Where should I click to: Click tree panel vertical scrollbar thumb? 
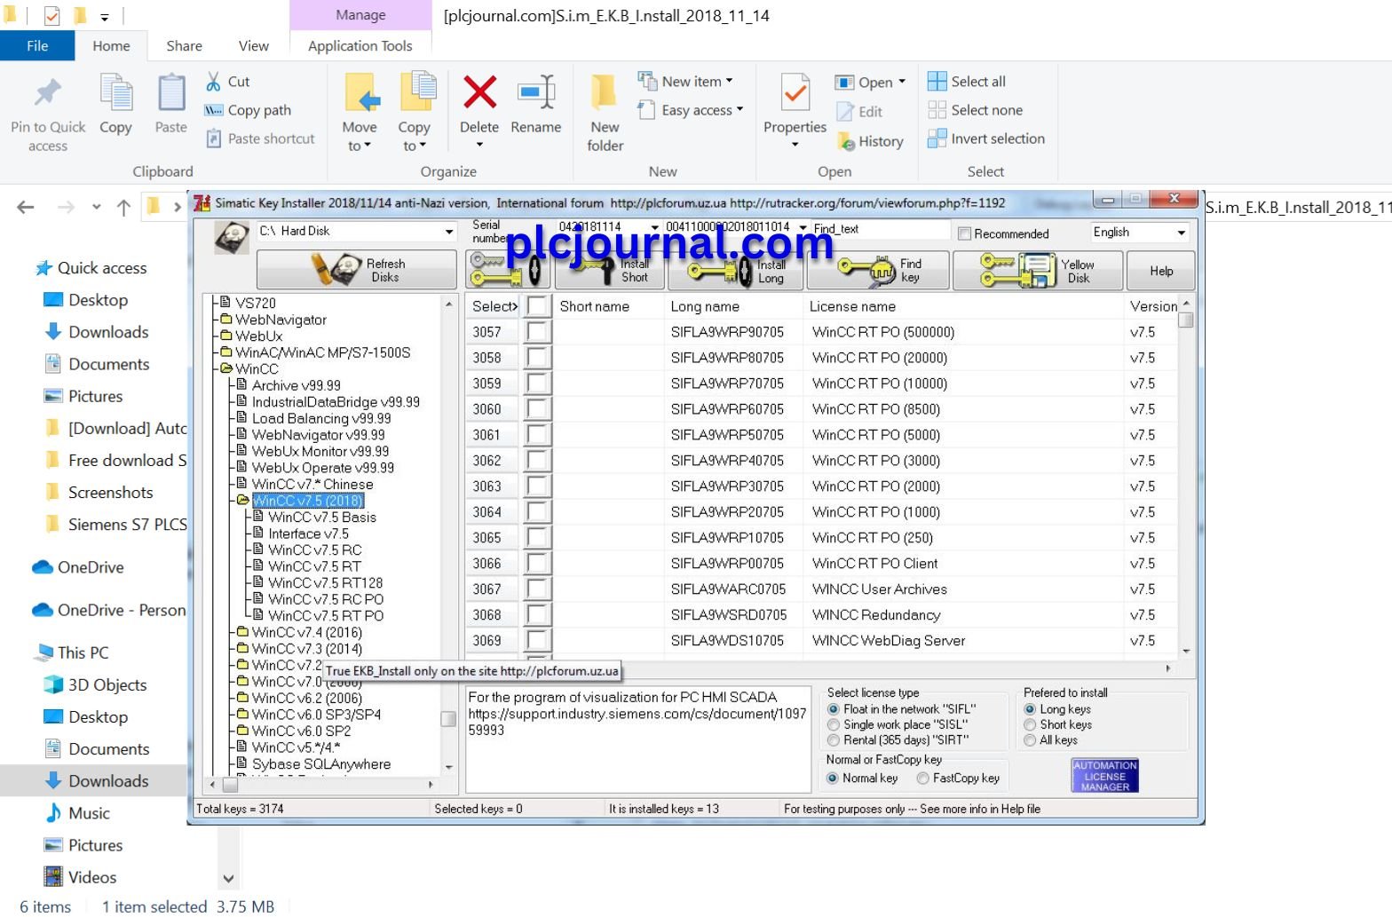[x=448, y=718]
